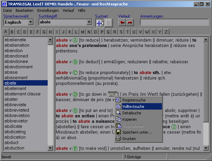Select abandoned in word list
This screenshot has height=161, width=212.
pyautogui.click(x=26, y=56)
